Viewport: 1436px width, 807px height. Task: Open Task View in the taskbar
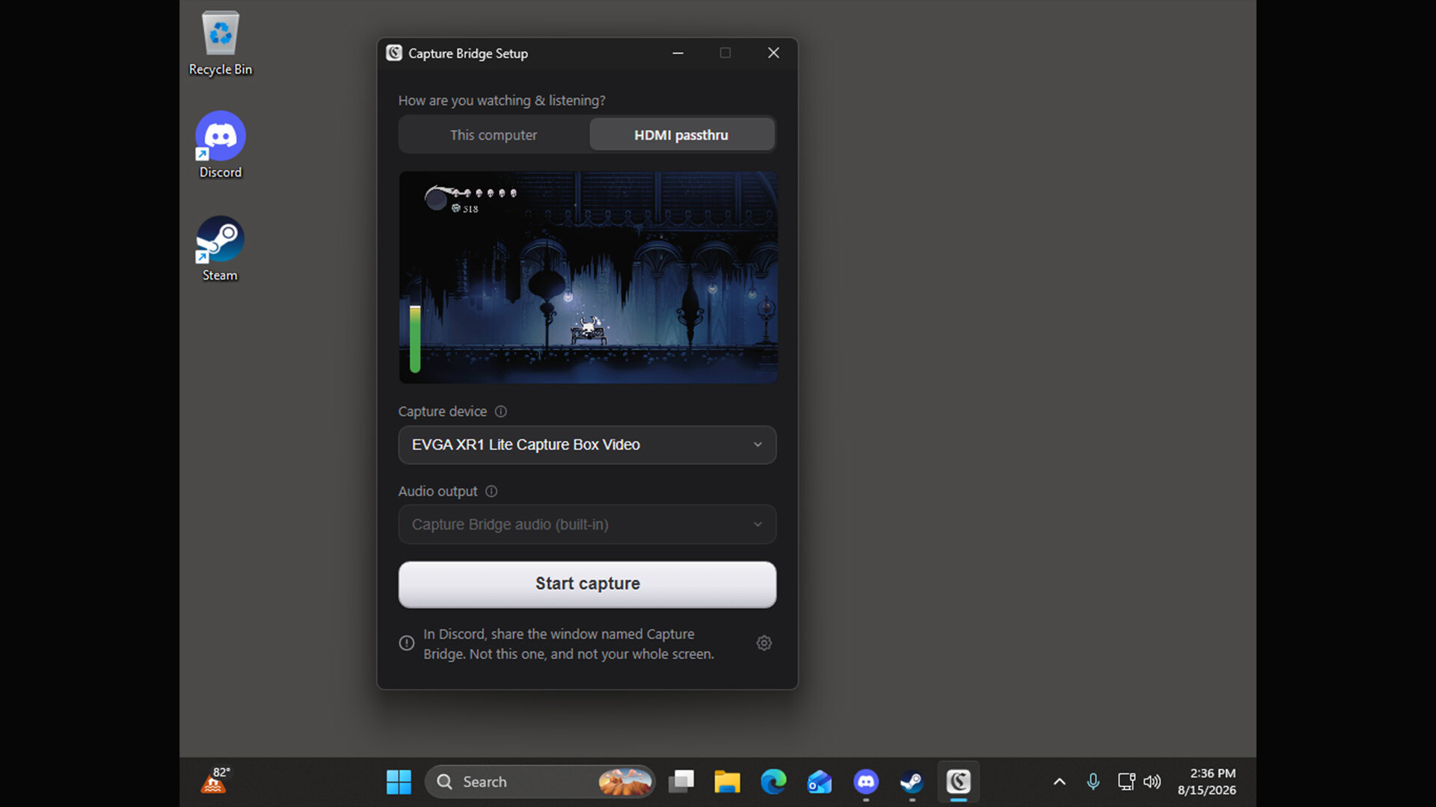(681, 782)
